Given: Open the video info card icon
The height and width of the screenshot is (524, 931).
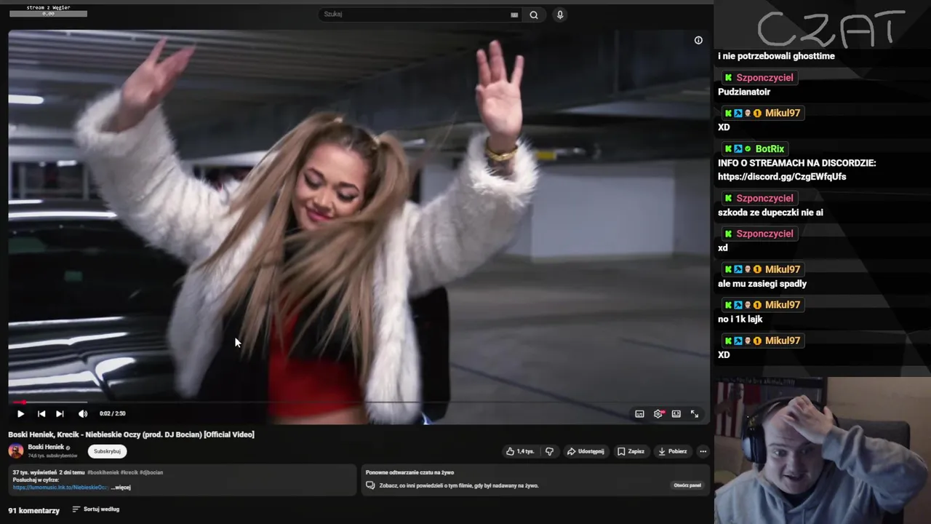Looking at the screenshot, I should (698, 41).
